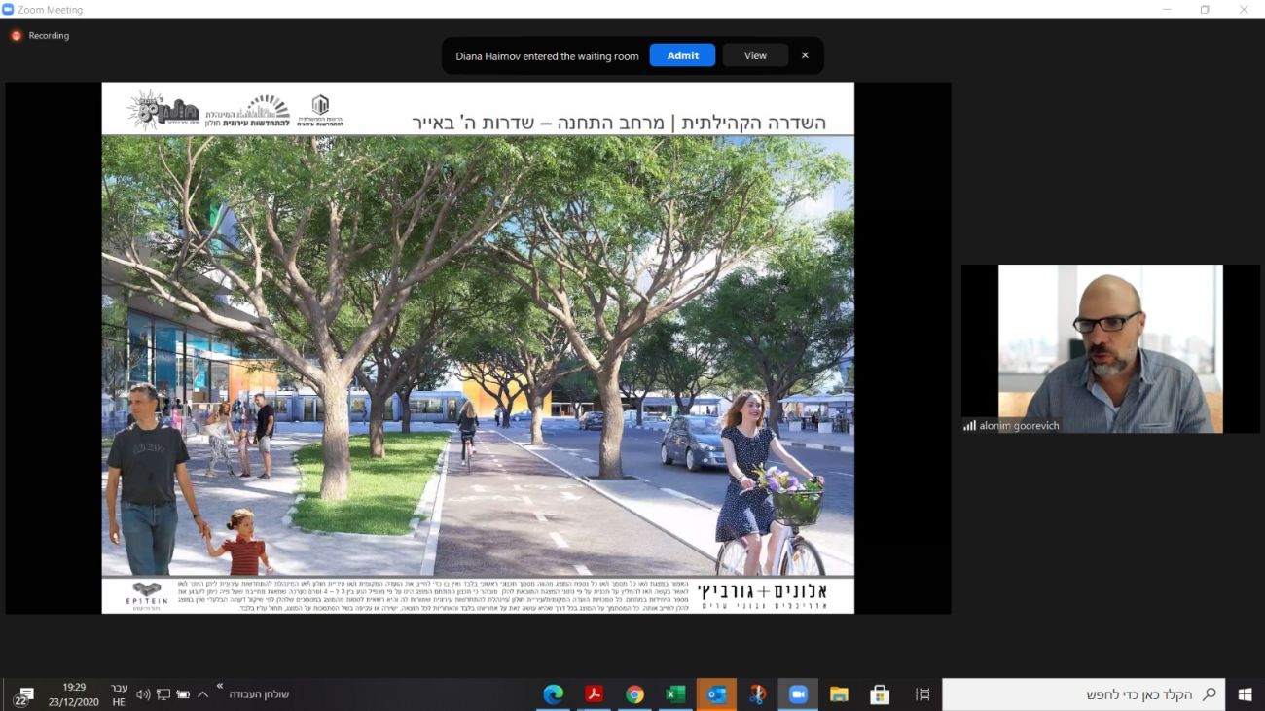Open Microsoft Edge from the taskbar
Image resolution: width=1265 pixels, height=711 pixels.
(553, 694)
